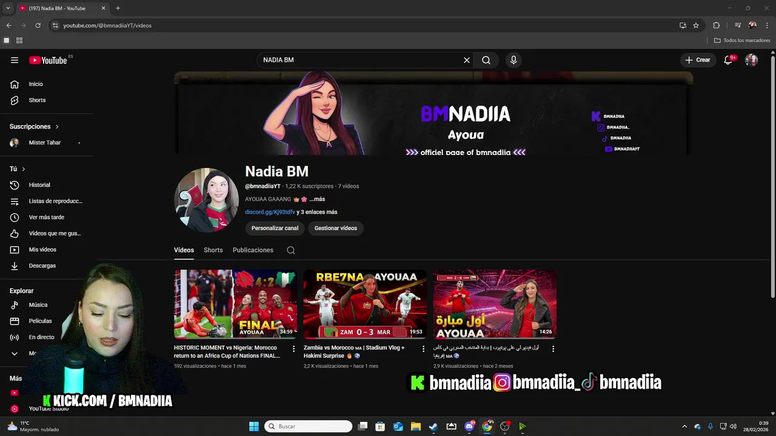Expand channel description with ...más
776x436 pixels.
(x=317, y=199)
